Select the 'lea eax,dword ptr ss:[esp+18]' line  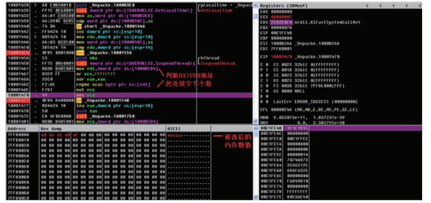pos(114,106)
